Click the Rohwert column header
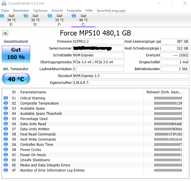 point(164,92)
